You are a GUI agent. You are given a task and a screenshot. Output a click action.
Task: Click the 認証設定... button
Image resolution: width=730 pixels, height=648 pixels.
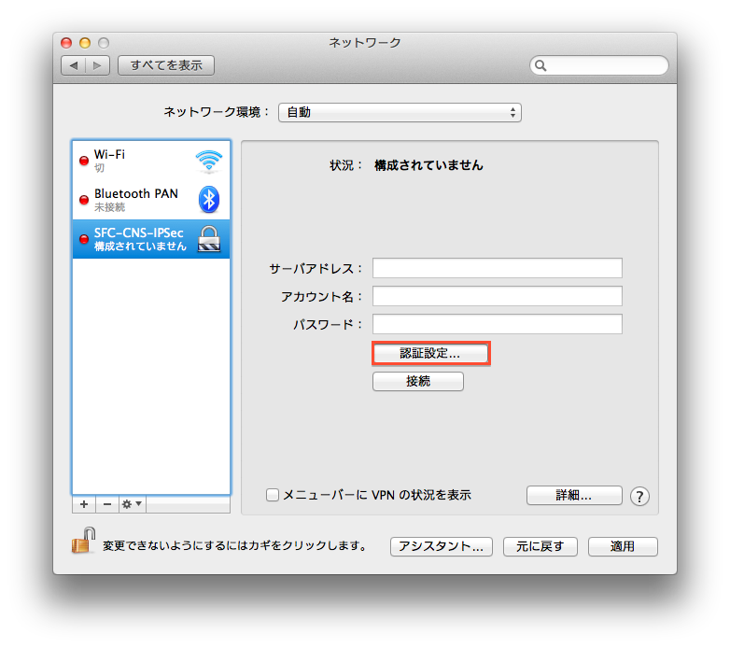(430, 354)
